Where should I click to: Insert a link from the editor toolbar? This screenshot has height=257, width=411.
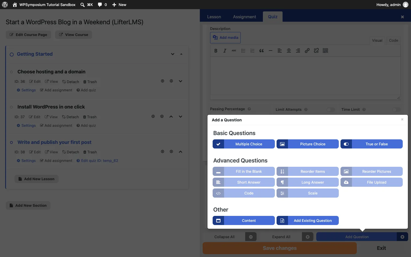(307, 51)
